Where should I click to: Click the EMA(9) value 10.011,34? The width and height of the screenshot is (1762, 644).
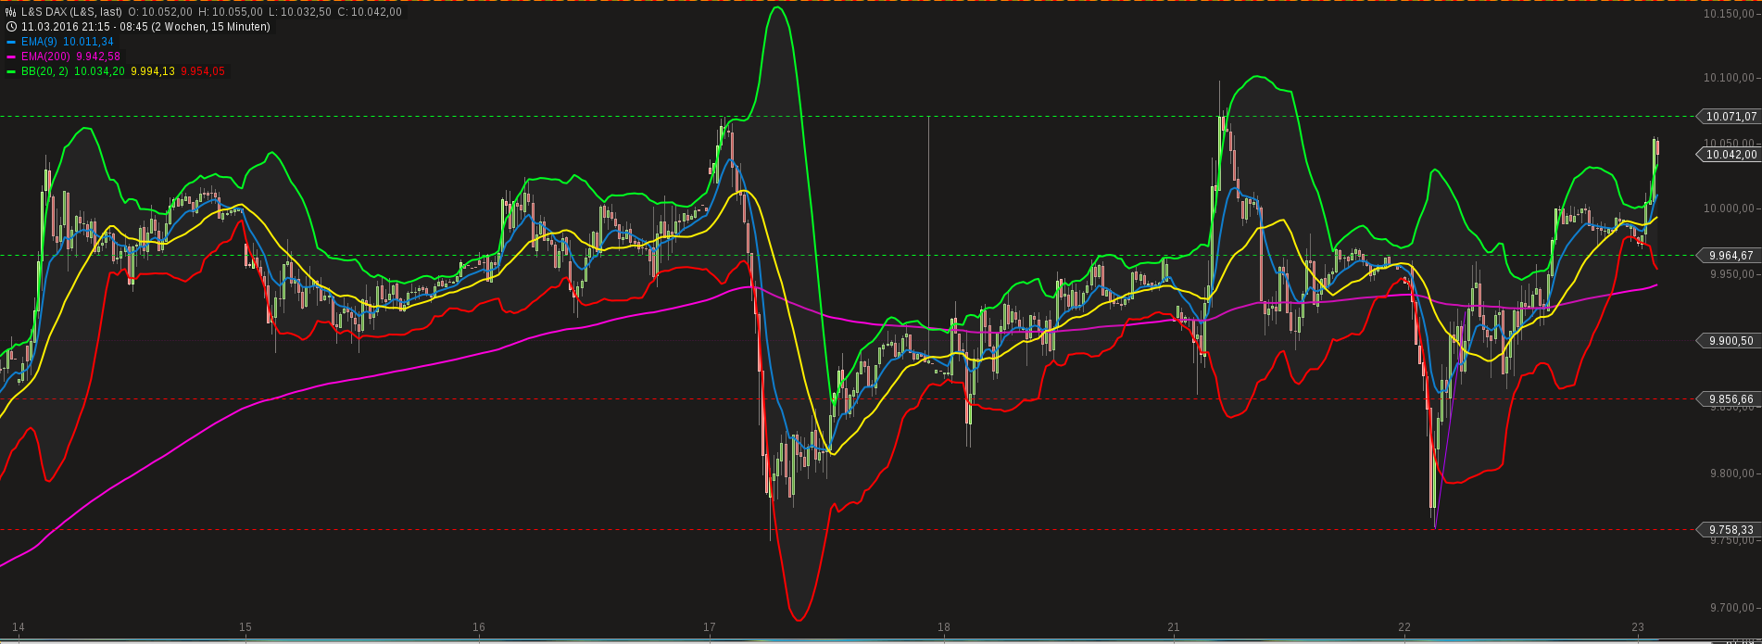tap(88, 42)
